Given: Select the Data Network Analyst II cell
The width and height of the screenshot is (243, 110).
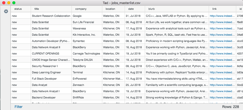Looking at the screenshot, I should pyautogui.click(x=51, y=47).
